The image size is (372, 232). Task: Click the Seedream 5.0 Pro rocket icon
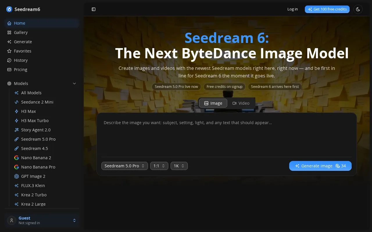click(x=17, y=139)
